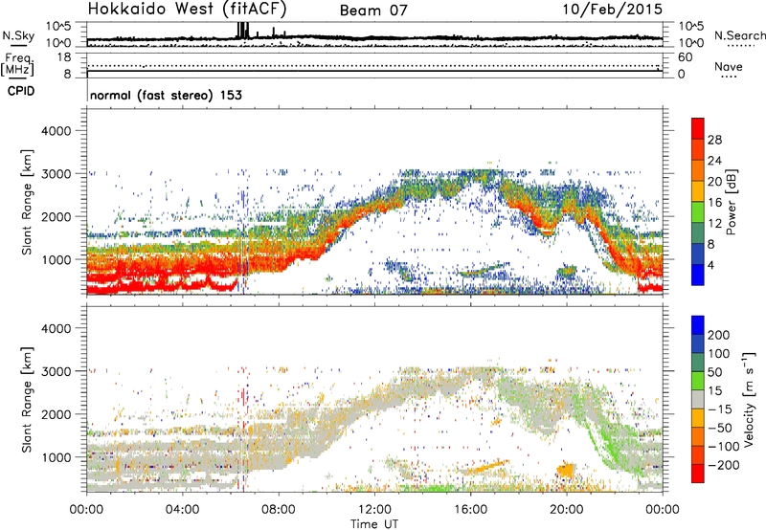
Task: Click the orange echo patch near 20:00 in velocity panel
Action: 567,470
